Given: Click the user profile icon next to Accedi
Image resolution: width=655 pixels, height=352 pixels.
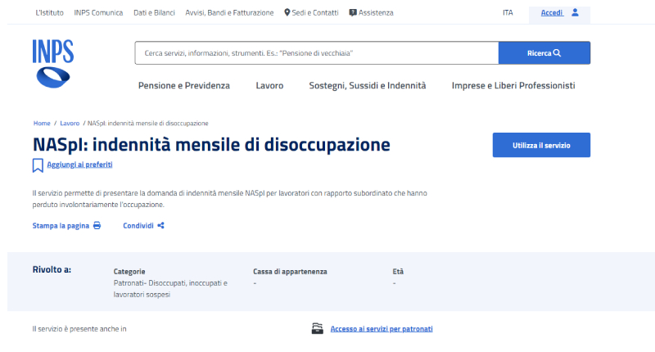Looking at the screenshot, I should click(576, 12).
